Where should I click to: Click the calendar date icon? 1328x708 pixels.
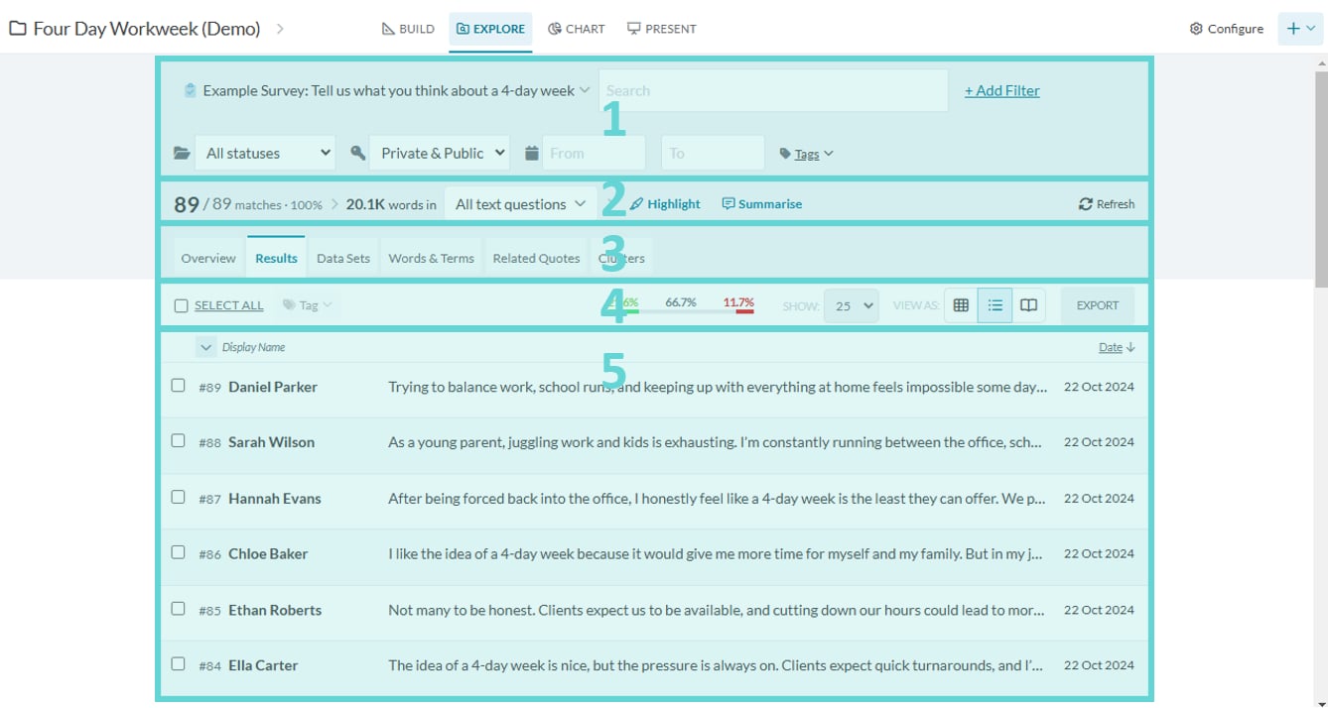tap(532, 153)
